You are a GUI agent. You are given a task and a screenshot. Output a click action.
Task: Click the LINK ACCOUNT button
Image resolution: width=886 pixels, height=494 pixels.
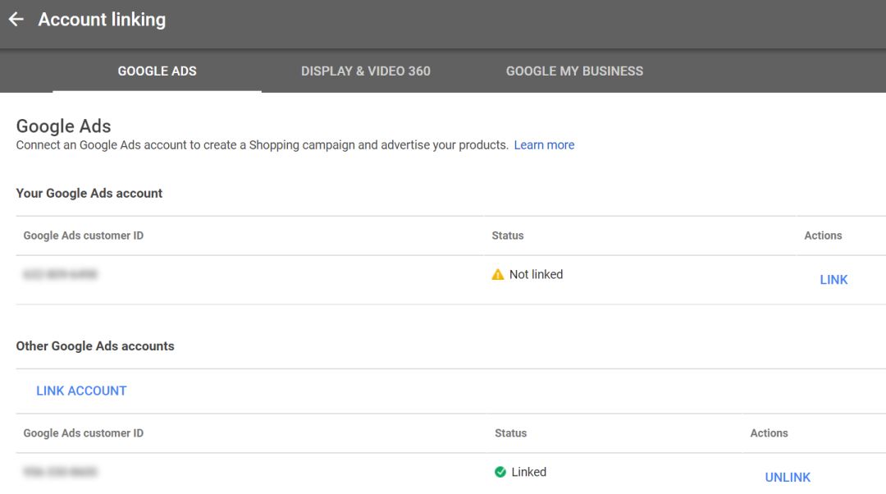(81, 391)
